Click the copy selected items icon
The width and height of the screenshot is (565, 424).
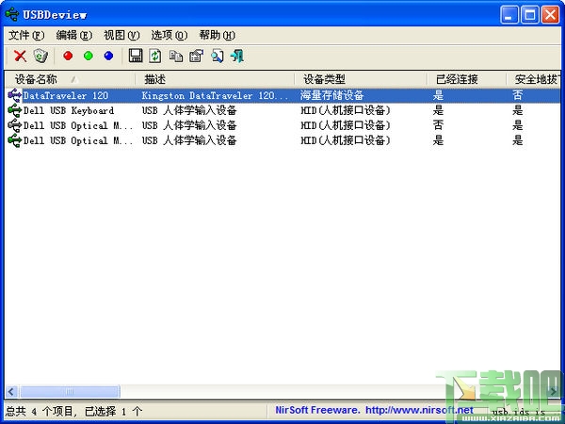tap(176, 56)
